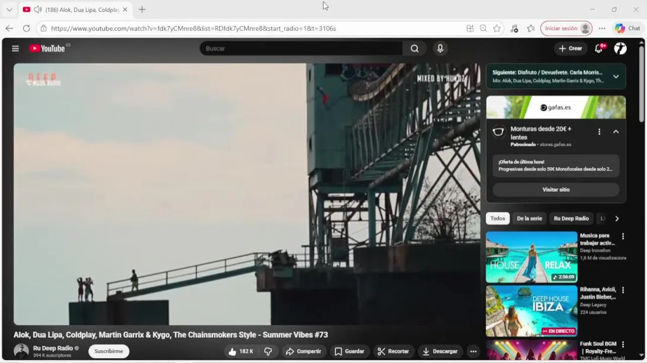Open options for Rihanna, Avicii video
Image resolution: width=647 pixels, height=363 pixels.
623,290
